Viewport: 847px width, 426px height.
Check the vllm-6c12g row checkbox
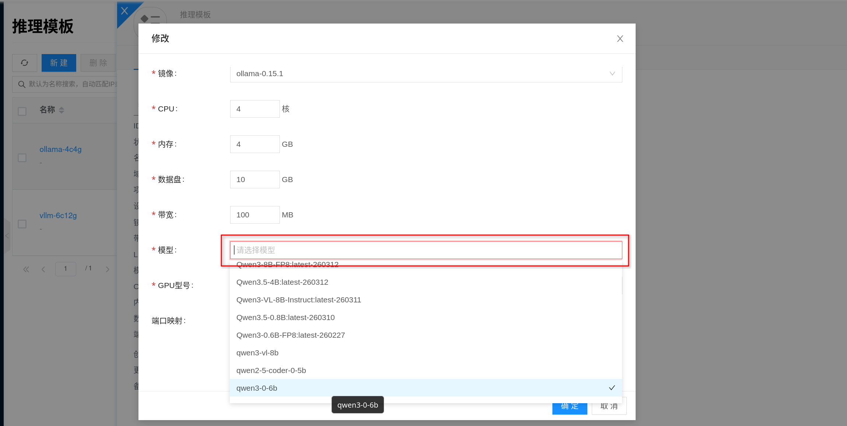click(22, 224)
